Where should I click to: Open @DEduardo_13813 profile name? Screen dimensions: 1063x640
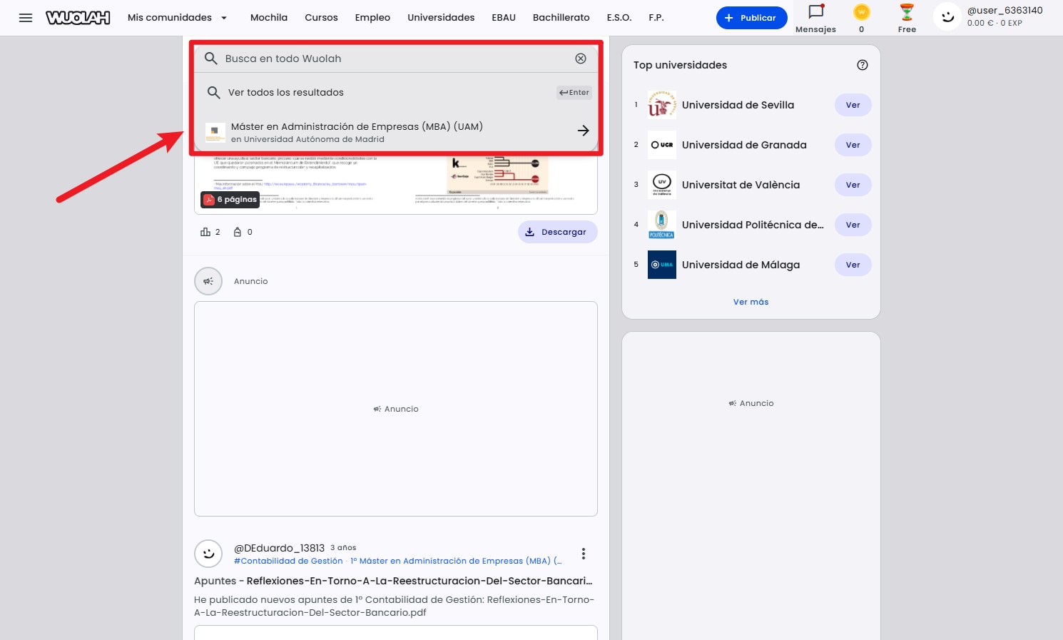[x=279, y=548]
